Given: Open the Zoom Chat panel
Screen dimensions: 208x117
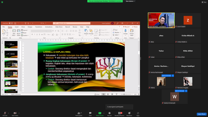Looking at the screenshot, I should coord(90,114).
